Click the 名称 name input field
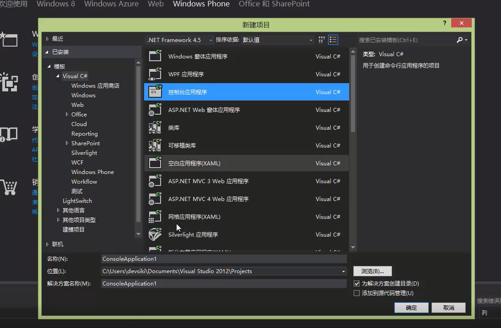 coord(224,259)
